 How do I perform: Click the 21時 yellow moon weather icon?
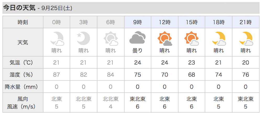246,39
